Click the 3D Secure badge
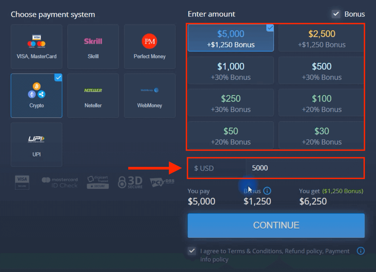The image size is (376, 272). tap(130, 182)
